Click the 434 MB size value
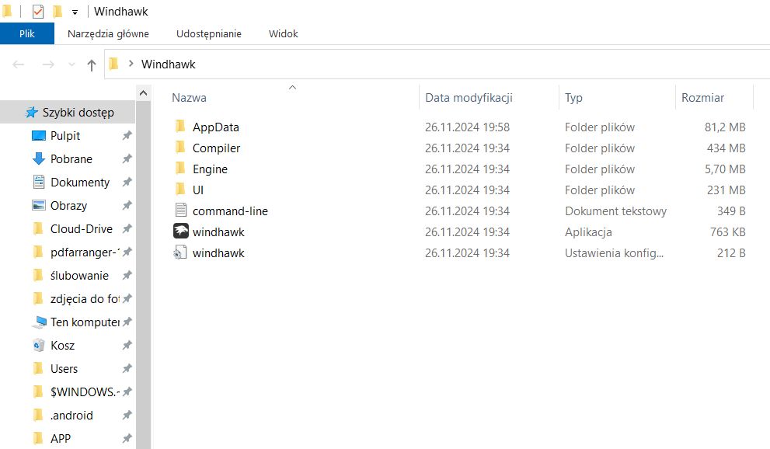 [726, 148]
